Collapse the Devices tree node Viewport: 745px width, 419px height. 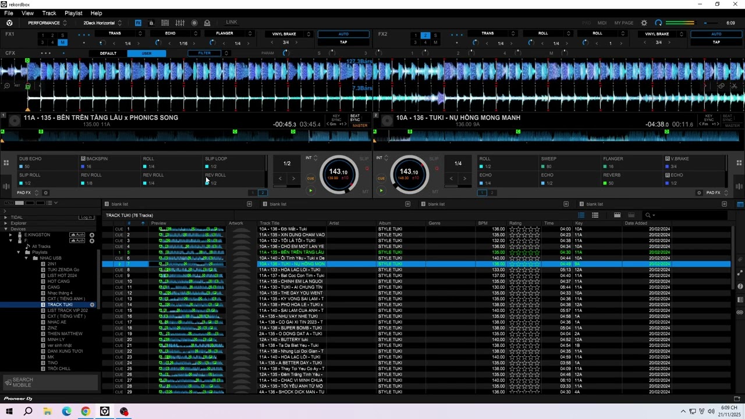point(6,229)
